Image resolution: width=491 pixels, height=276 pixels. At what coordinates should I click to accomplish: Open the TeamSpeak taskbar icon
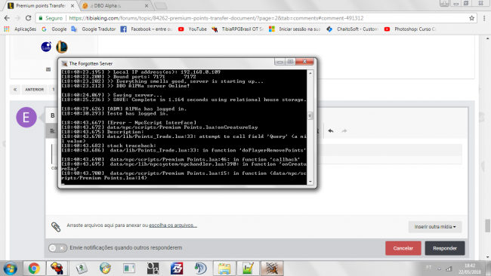pyautogui.click(x=200, y=268)
